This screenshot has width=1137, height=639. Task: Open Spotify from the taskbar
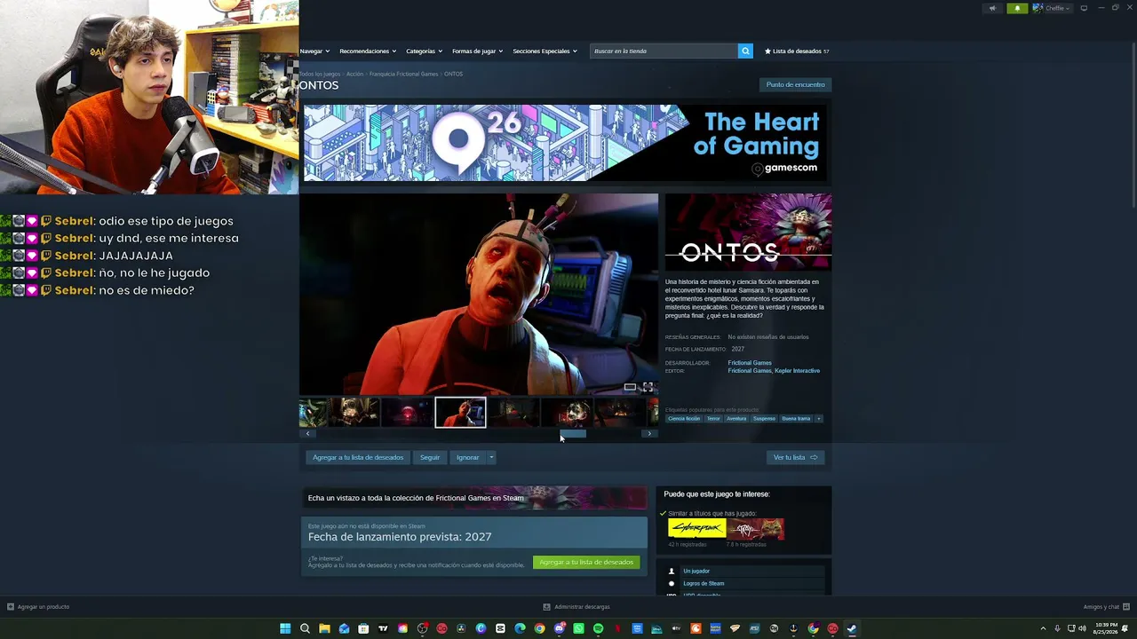[x=598, y=628]
